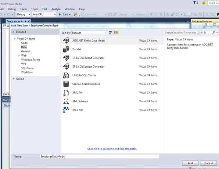219x169 pixels.
Task: Pick the XML Schema template icon
Action: pyautogui.click(x=66, y=101)
